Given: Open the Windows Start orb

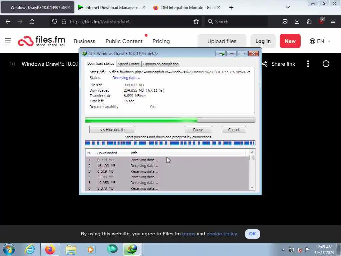Looking at the screenshot, I should (x=9, y=249).
